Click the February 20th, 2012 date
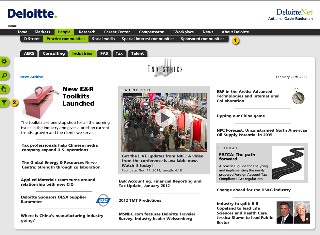Viewport: 320px width, 235px height. tap(292, 77)
